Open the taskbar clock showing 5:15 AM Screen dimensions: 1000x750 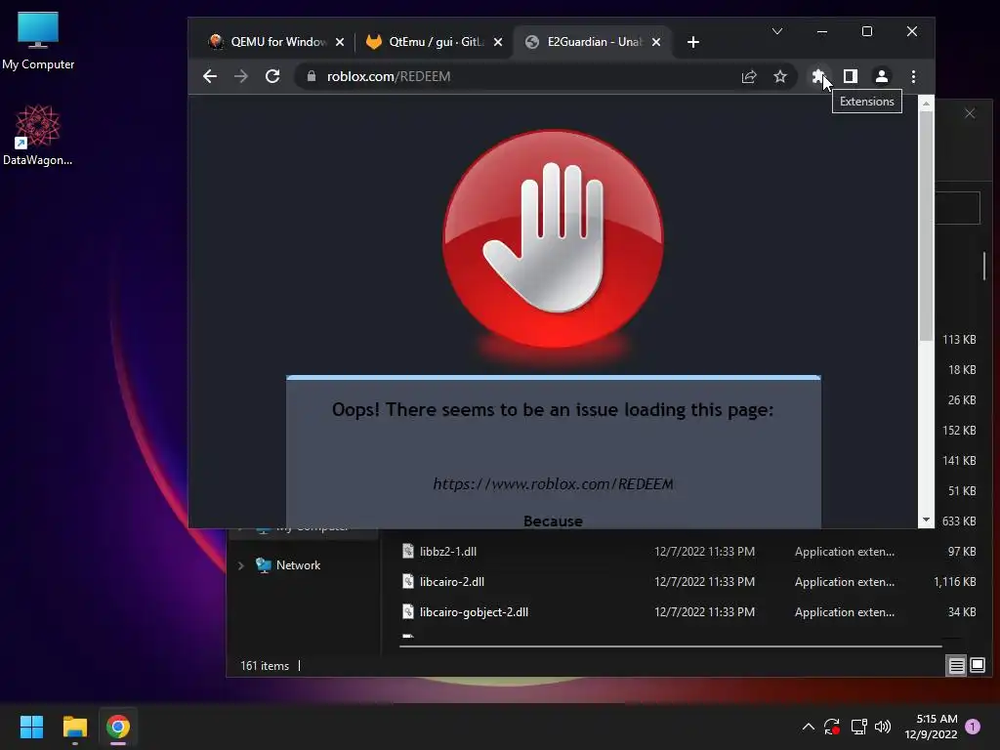pos(931,727)
